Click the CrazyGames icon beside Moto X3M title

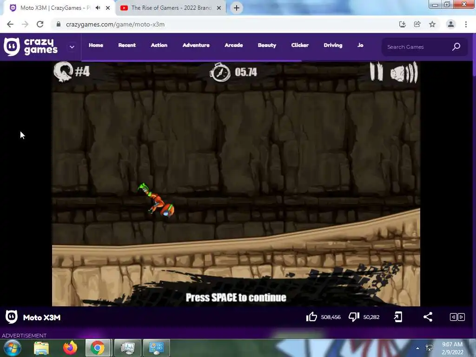pyautogui.click(x=12, y=317)
